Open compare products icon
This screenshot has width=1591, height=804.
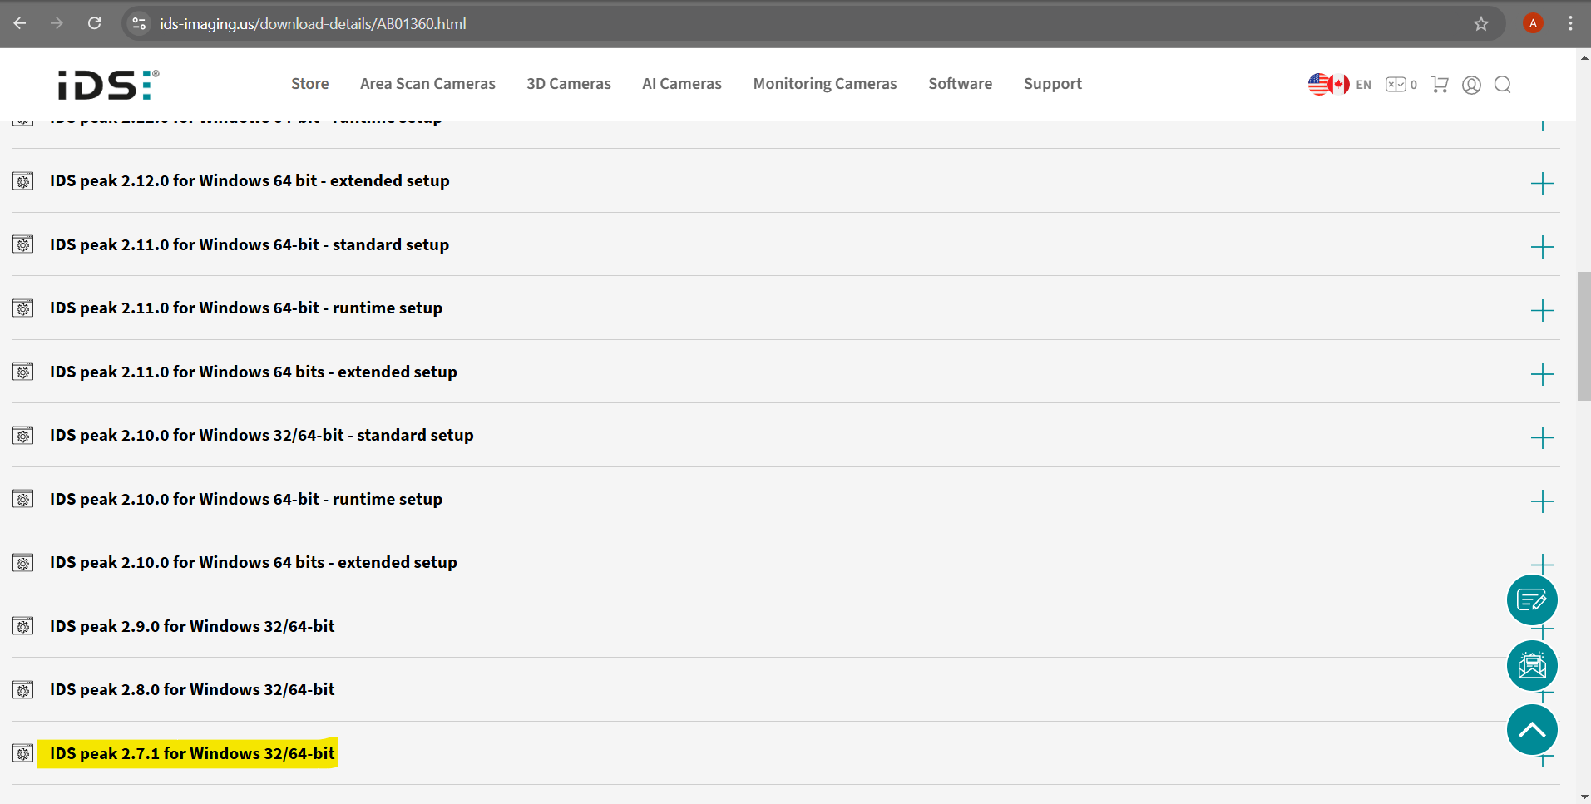pyautogui.click(x=1401, y=85)
